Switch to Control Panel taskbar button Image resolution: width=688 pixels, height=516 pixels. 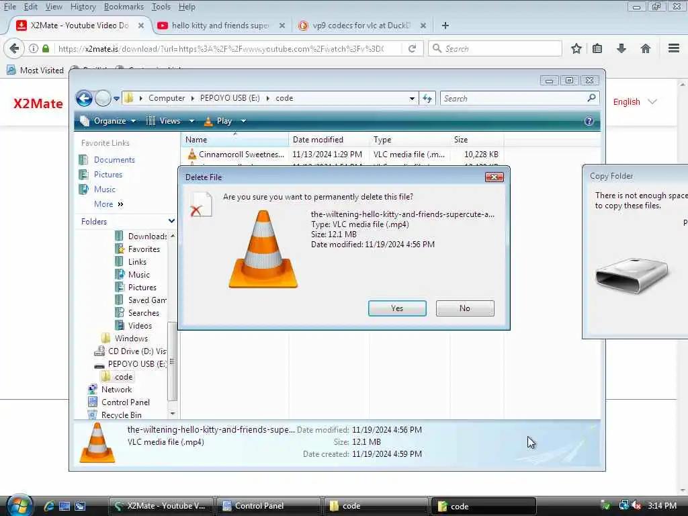(x=267, y=506)
